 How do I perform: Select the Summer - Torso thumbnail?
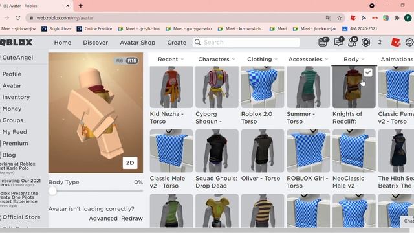(x=308, y=87)
